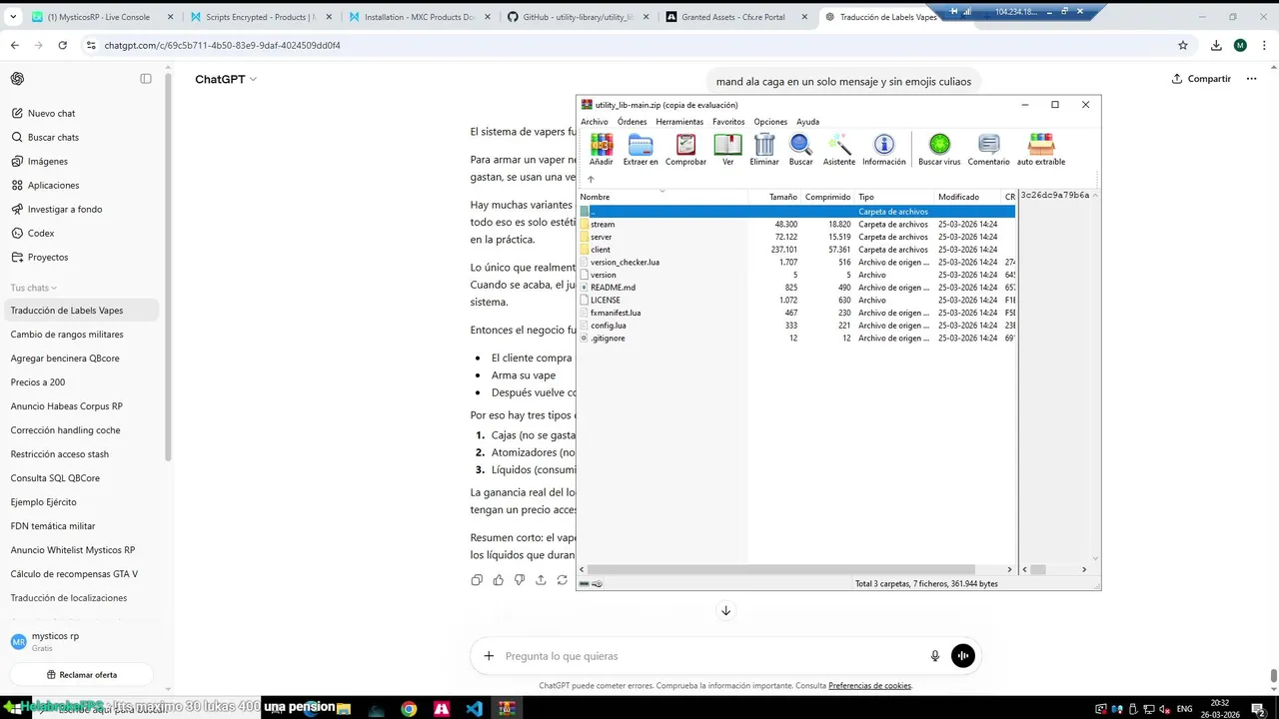Click the ChatGPT logo in the sidebar
The width and height of the screenshot is (1279, 719).
[17, 79]
